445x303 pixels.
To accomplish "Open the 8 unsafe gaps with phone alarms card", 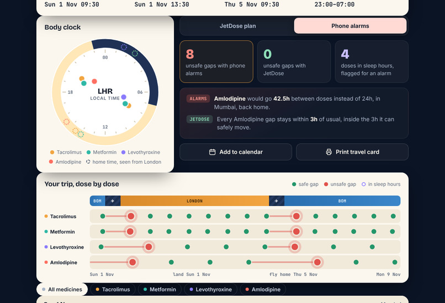I will tap(216, 62).
